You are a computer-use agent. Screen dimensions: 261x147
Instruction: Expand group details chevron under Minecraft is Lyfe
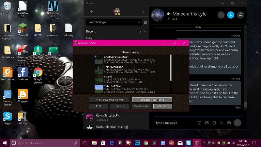(x=168, y=19)
